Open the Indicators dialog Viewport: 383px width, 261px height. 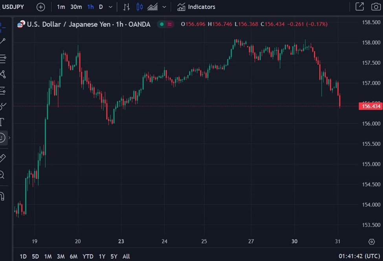[x=196, y=7]
